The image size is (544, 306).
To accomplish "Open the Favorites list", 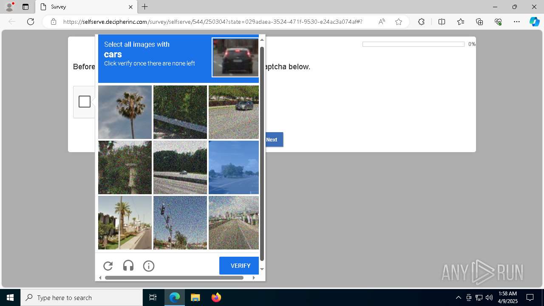I will 461,22.
